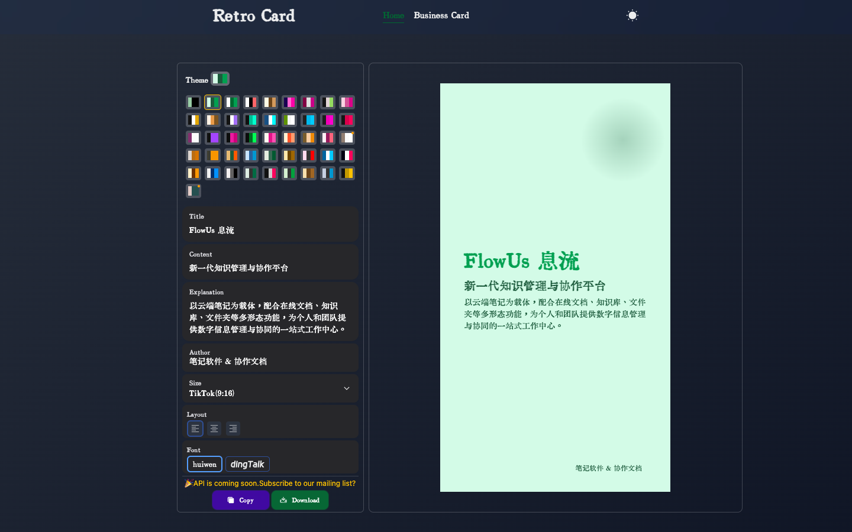852x532 pixels.
Task: Choose the huiwen font option
Action: point(205,464)
